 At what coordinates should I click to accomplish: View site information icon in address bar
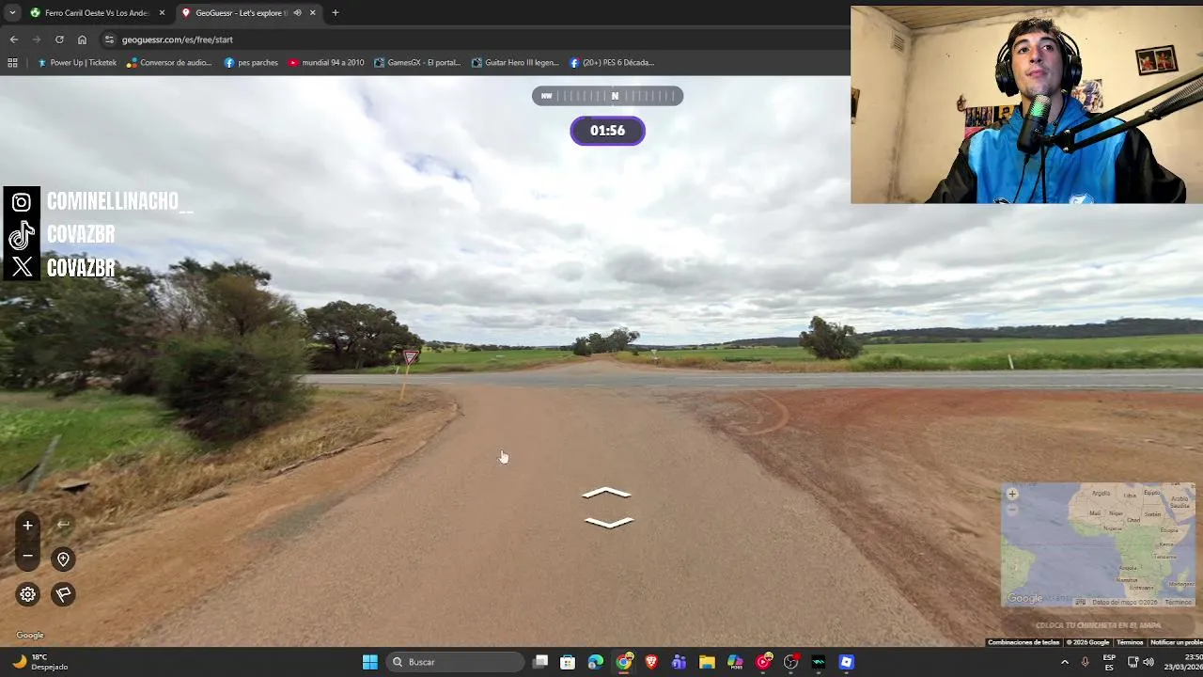click(109, 39)
